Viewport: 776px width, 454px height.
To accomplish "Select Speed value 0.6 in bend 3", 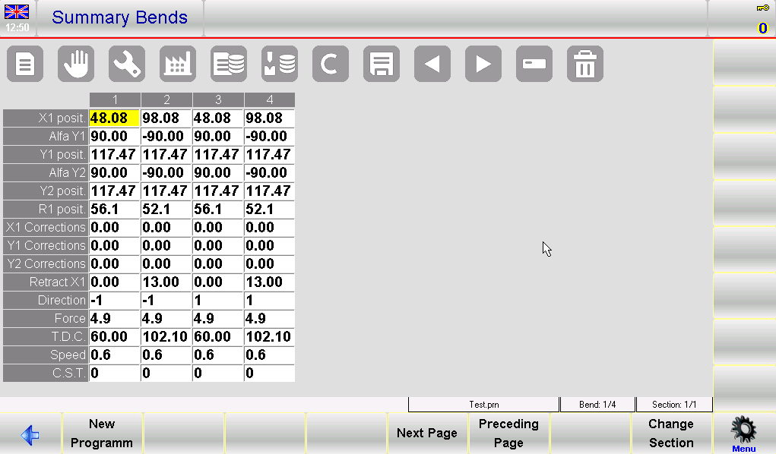I will click(218, 355).
